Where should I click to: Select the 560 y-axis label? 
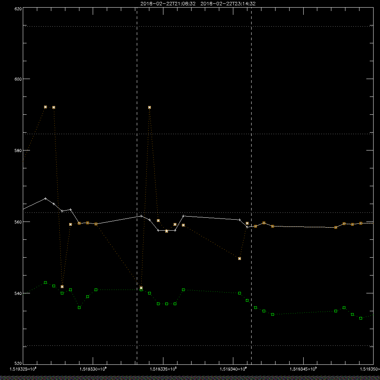pos(18,222)
